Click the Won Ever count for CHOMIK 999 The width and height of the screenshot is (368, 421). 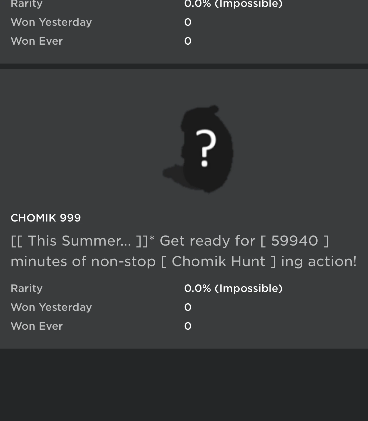tap(188, 326)
